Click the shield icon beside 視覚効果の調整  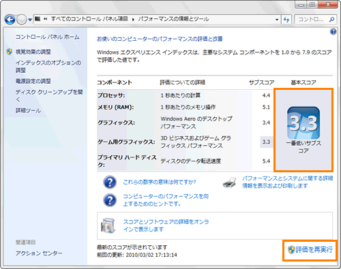click(x=10, y=52)
